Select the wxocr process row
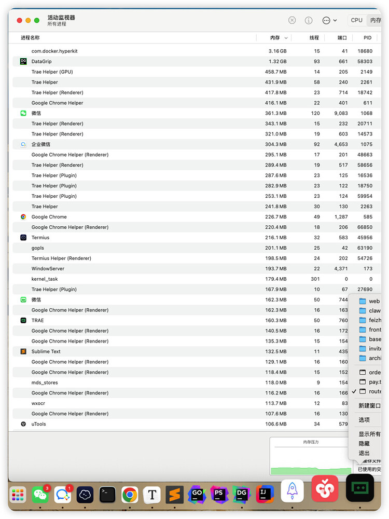389x519 pixels. pos(180,403)
